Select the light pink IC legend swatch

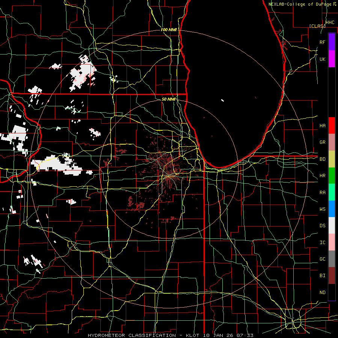(332, 242)
